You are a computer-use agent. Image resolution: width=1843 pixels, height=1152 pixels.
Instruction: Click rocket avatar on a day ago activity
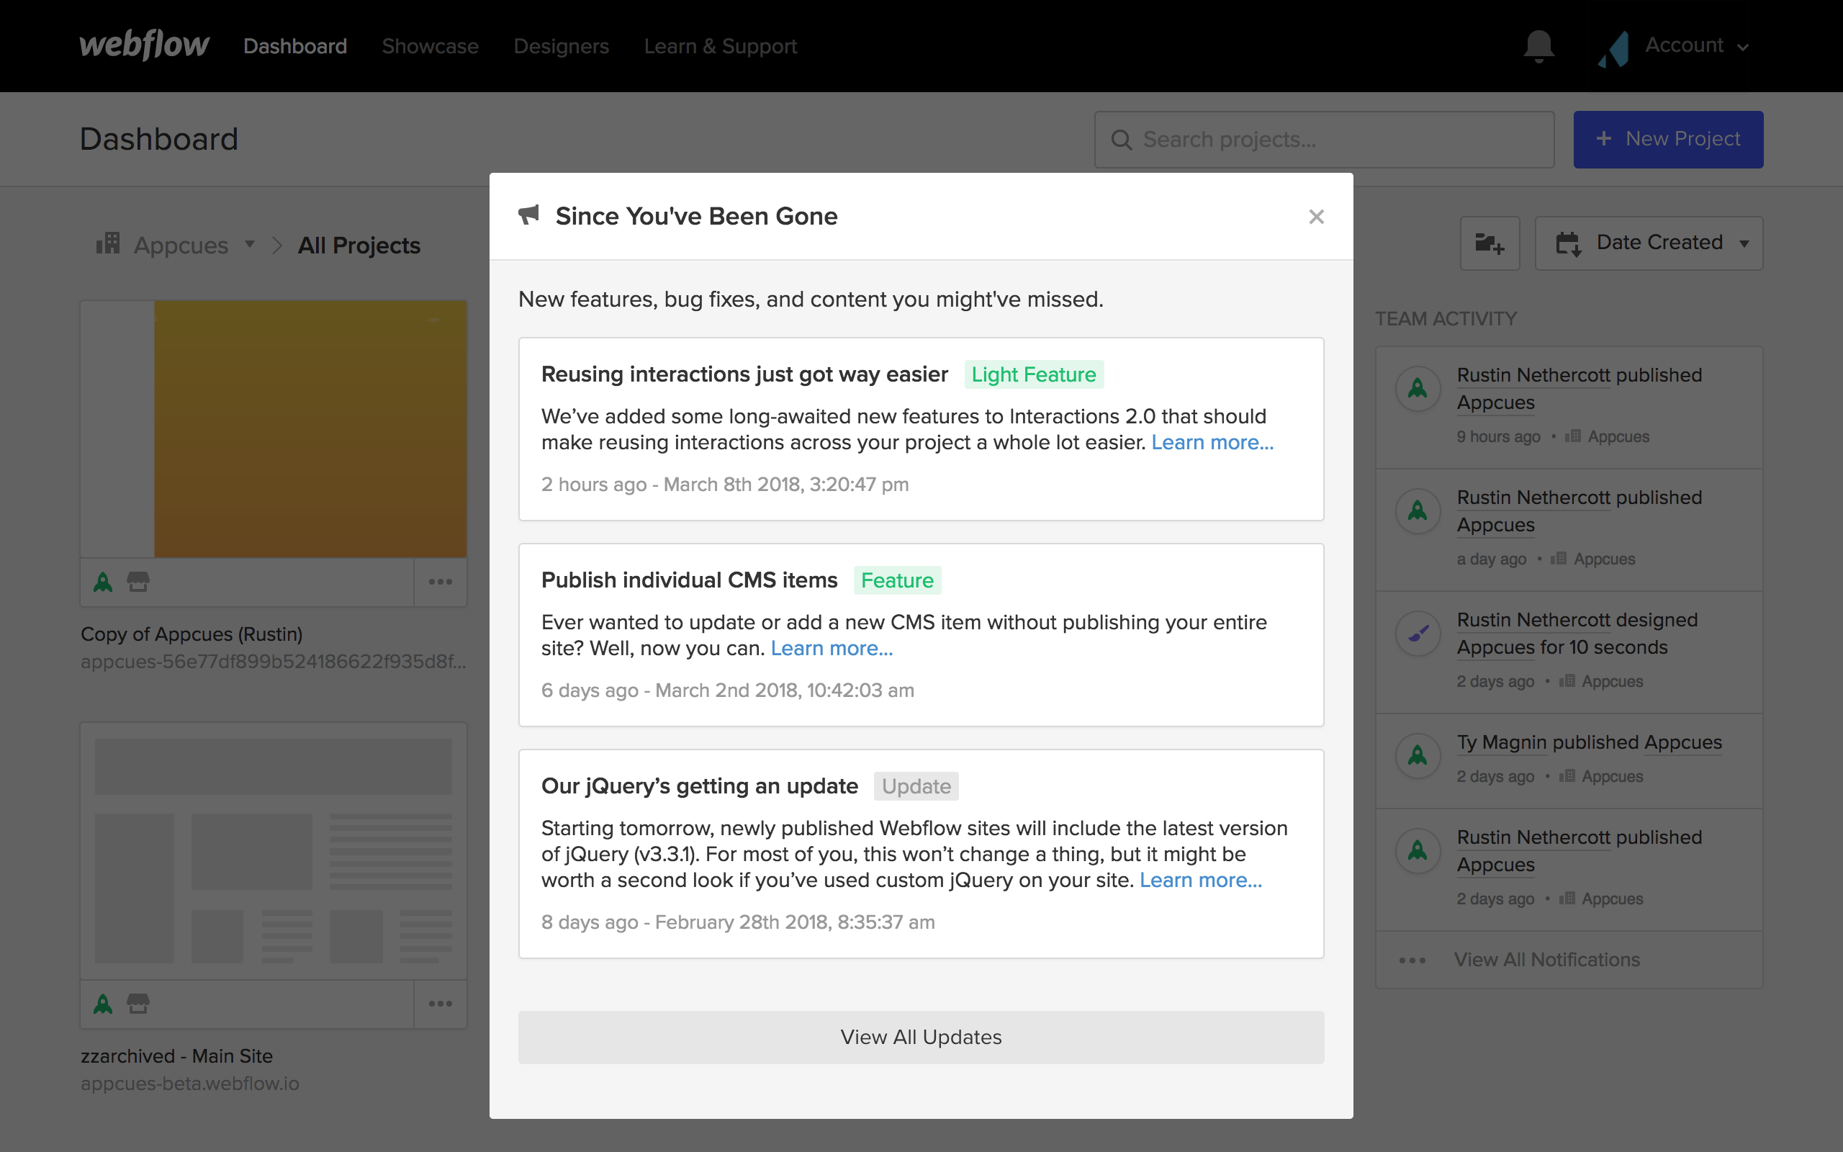point(1418,510)
